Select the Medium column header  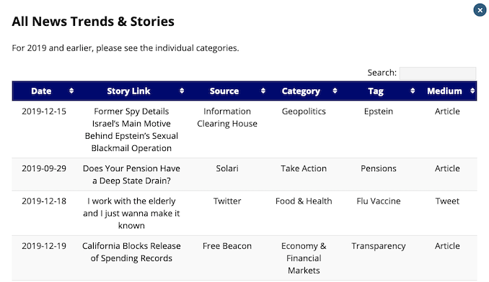[x=444, y=91]
